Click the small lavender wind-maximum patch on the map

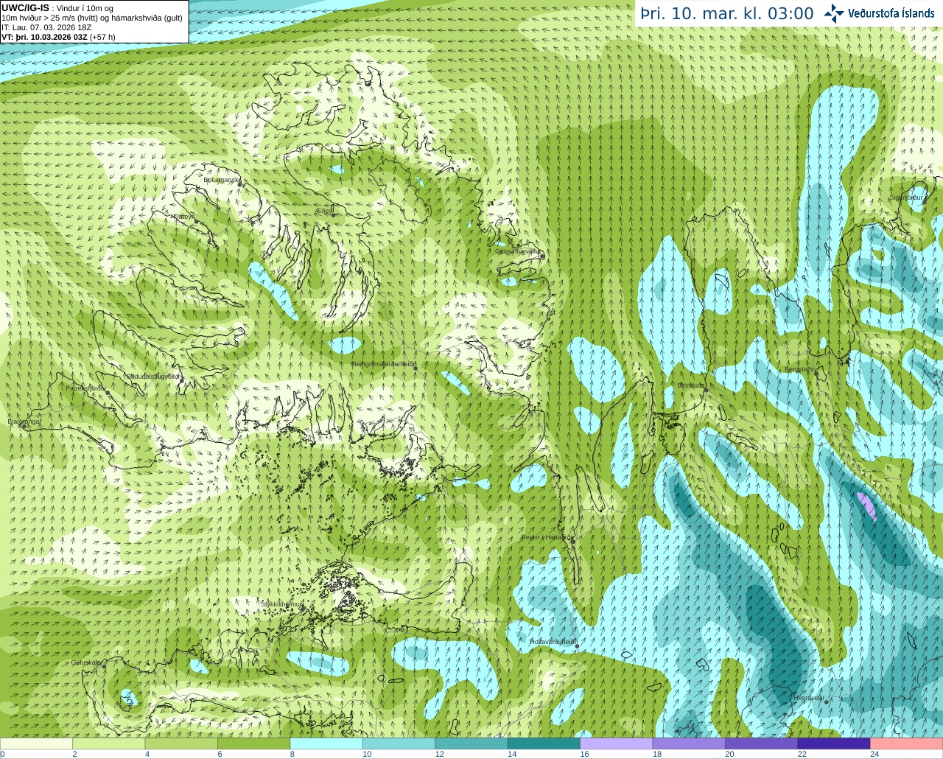(868, 507)
